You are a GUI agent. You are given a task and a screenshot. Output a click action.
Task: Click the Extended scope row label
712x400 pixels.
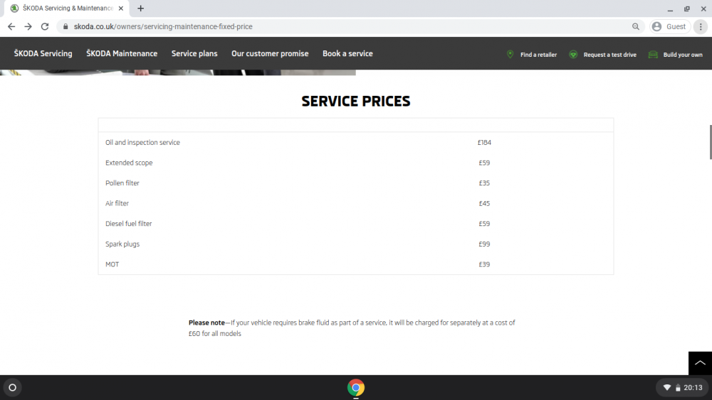[x=129, y=163]
